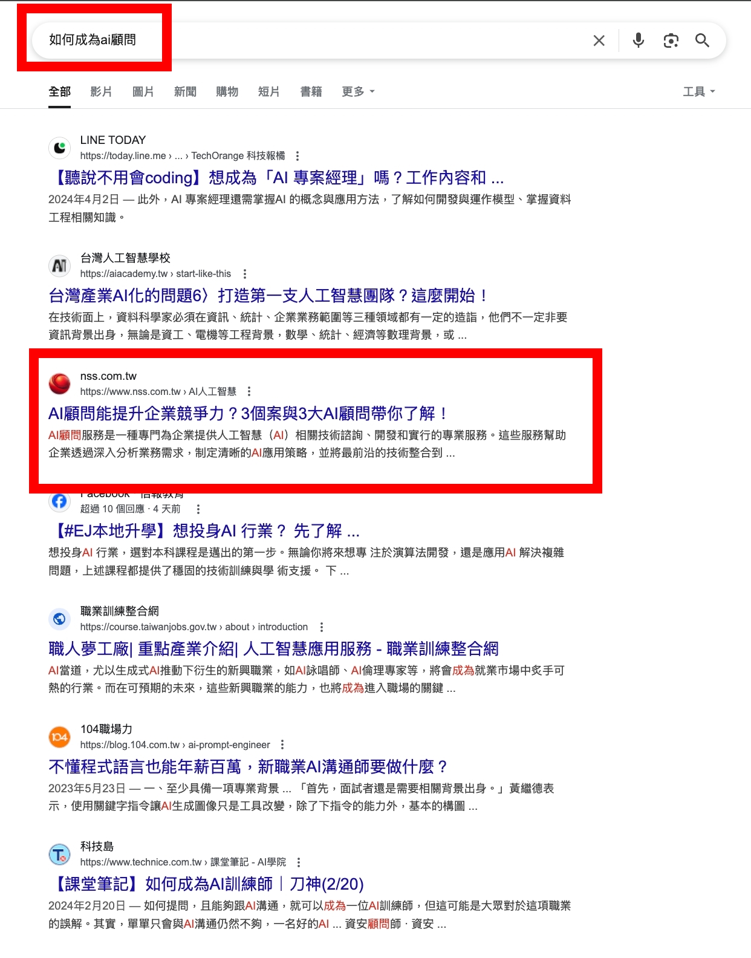
Task: Open image search with the camera lens icon
Action: pyautogui.click(x=671, y=41)
